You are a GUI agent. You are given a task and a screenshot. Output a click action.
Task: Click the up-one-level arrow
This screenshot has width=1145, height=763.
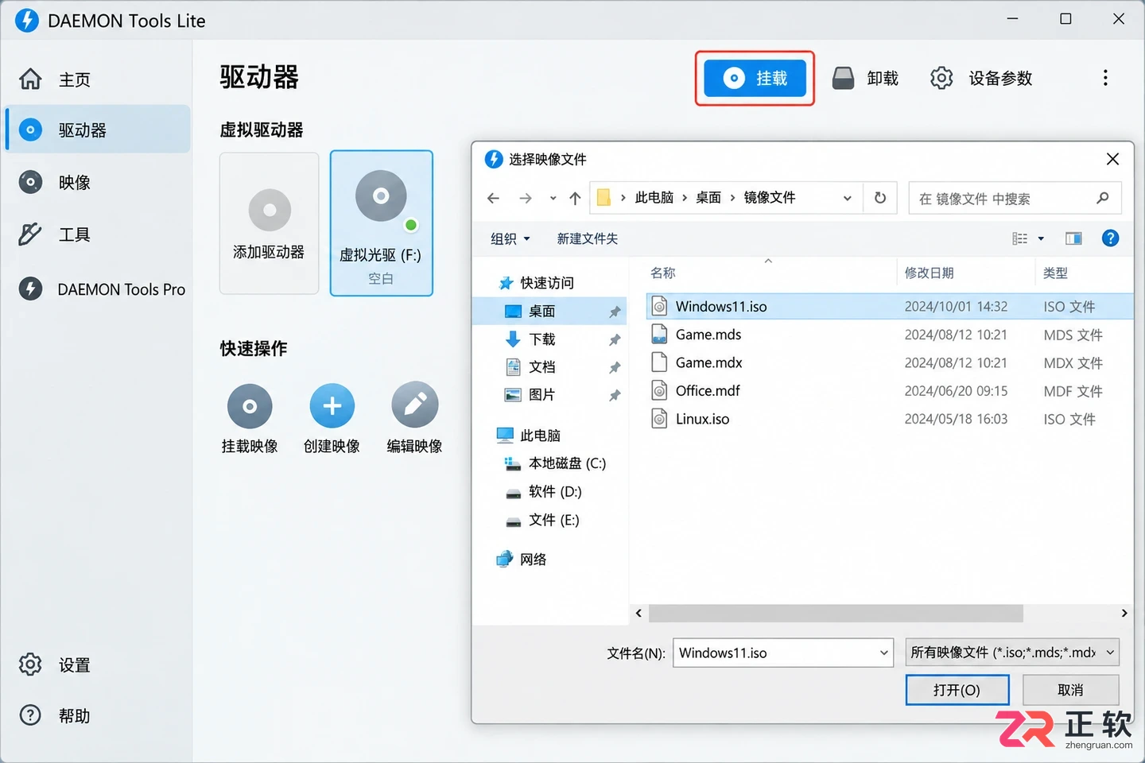[575, 198]
